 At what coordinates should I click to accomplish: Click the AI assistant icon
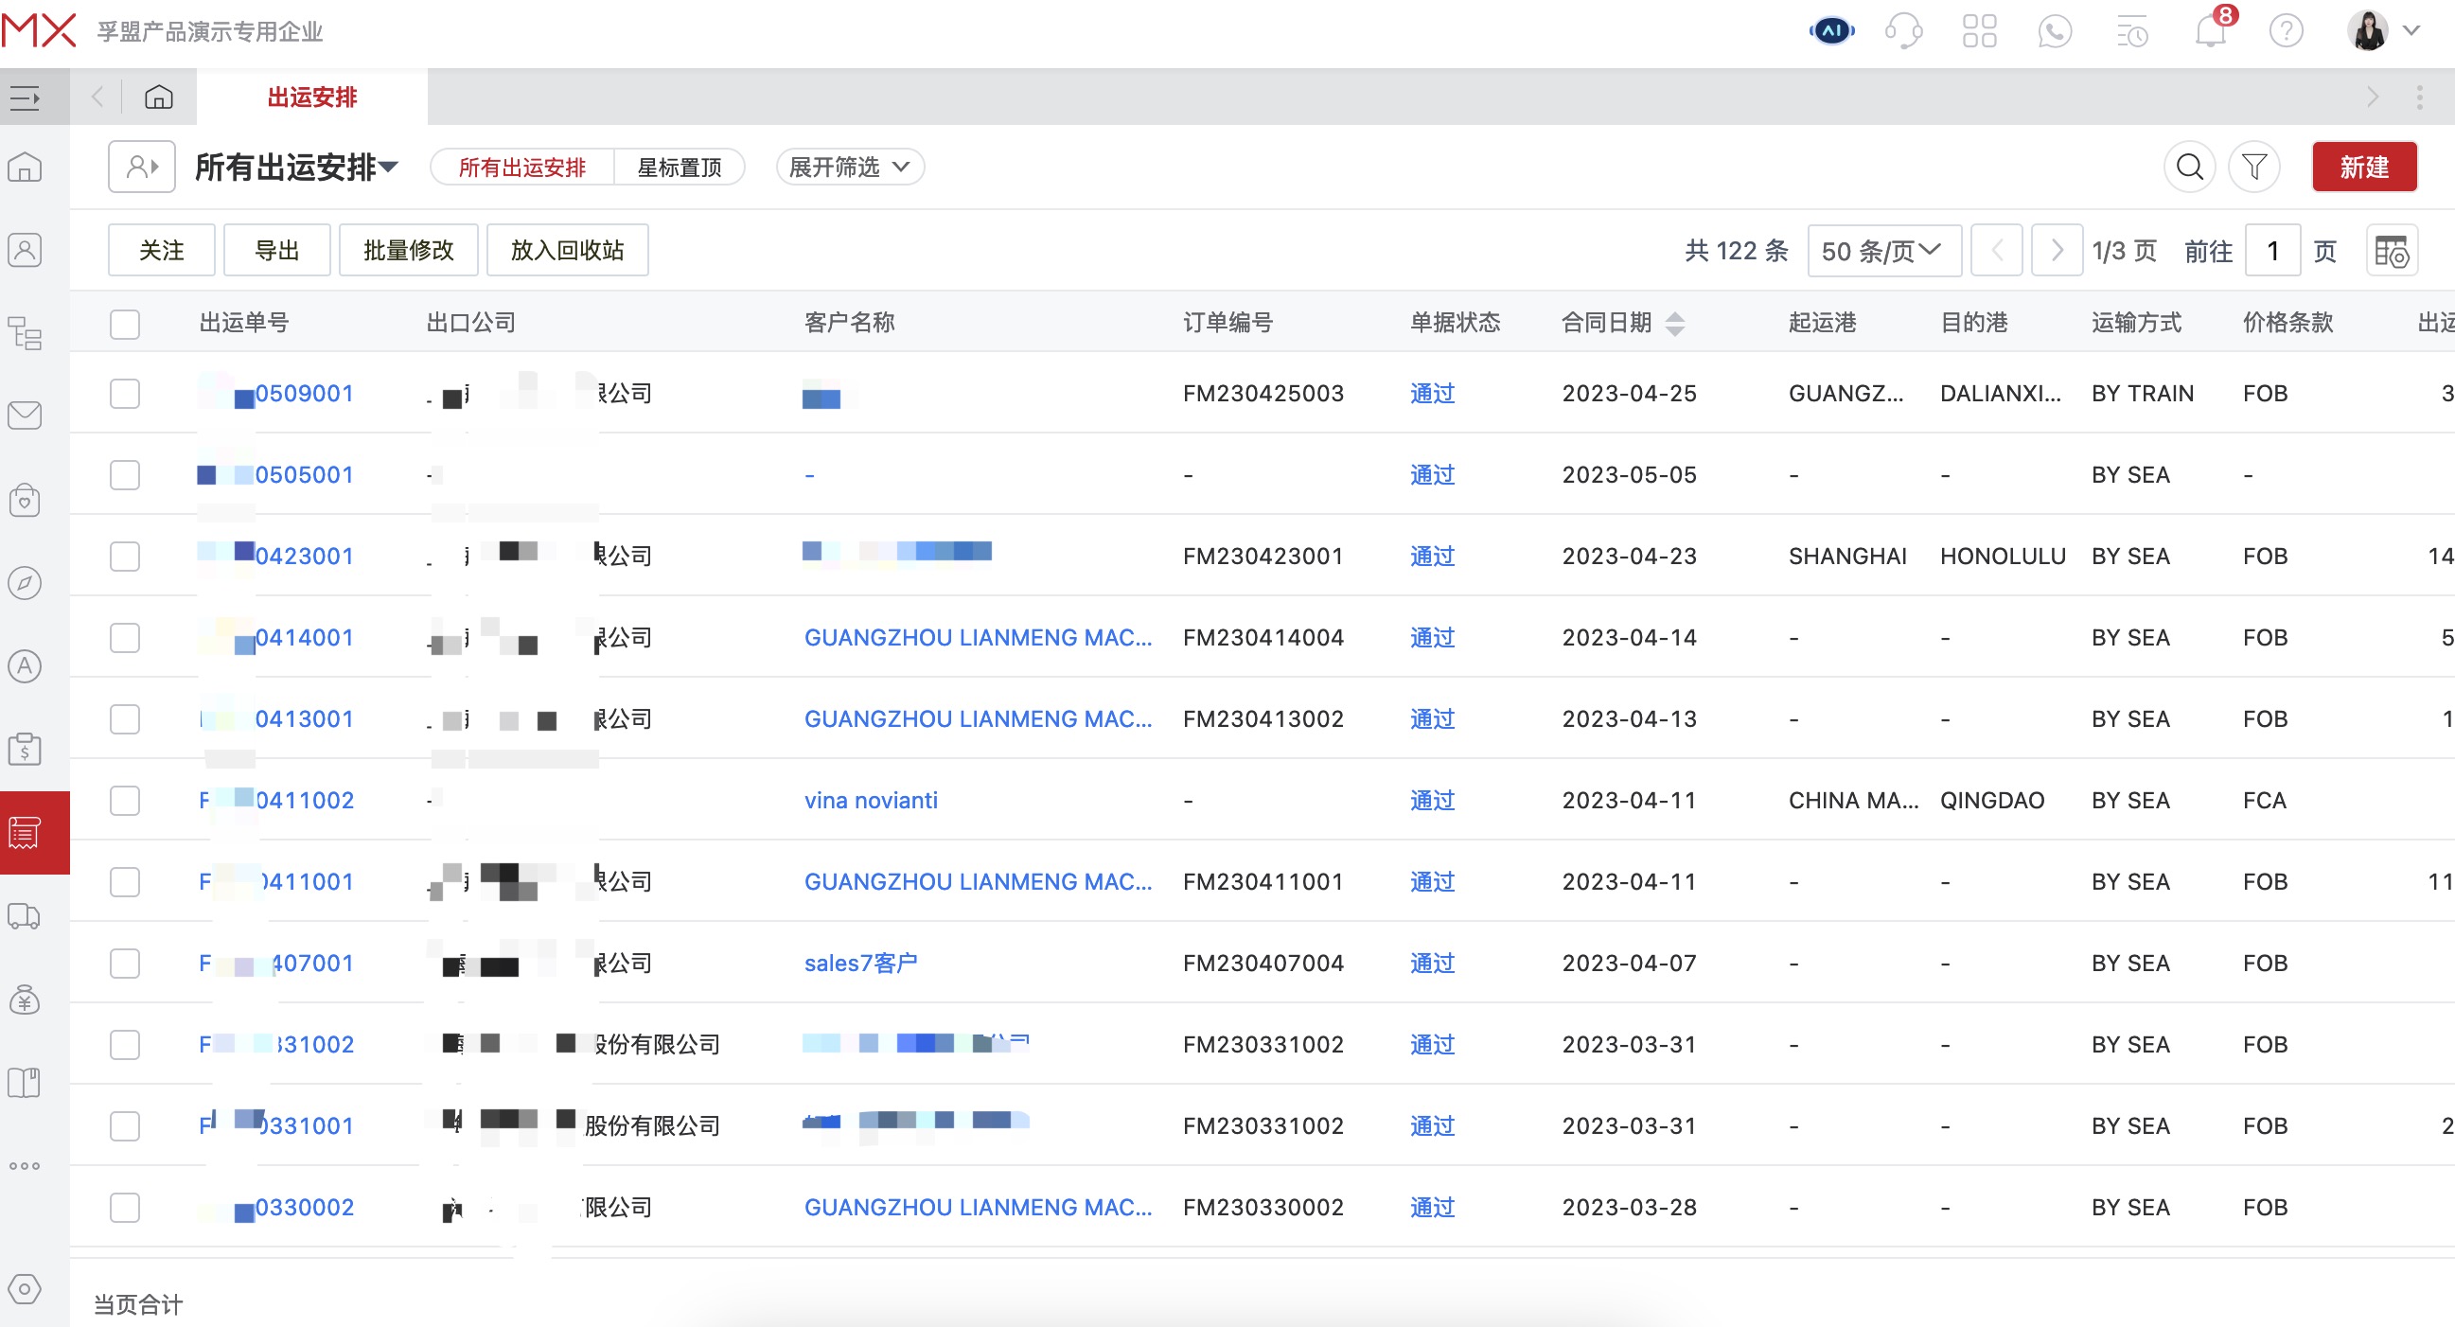(1830, 31)
